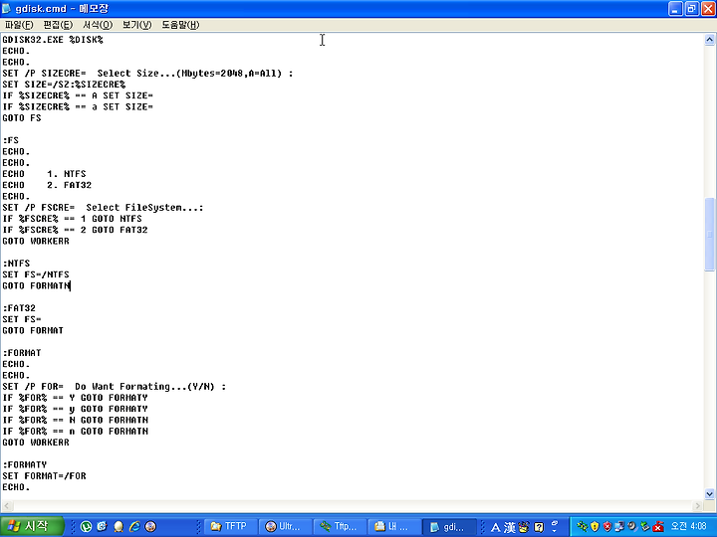Switch to the Tftp... taskbar window
717x537 pixels.
tap(339, 526)
